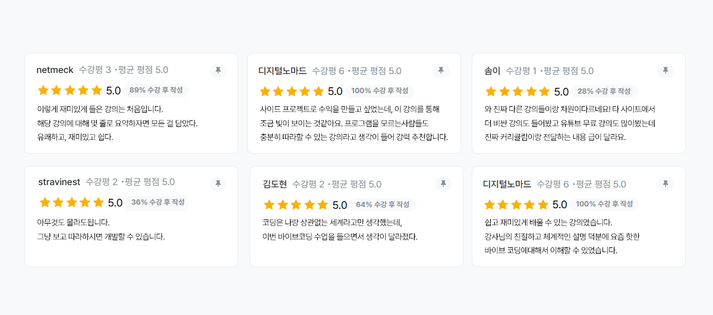
Task: Click the pin icon on 솜이's review
Action: click(x=665, y=71)
